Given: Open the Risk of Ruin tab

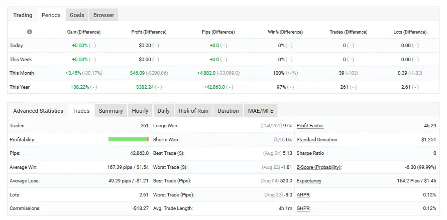Looking at the screenshot, I should 193,111.
